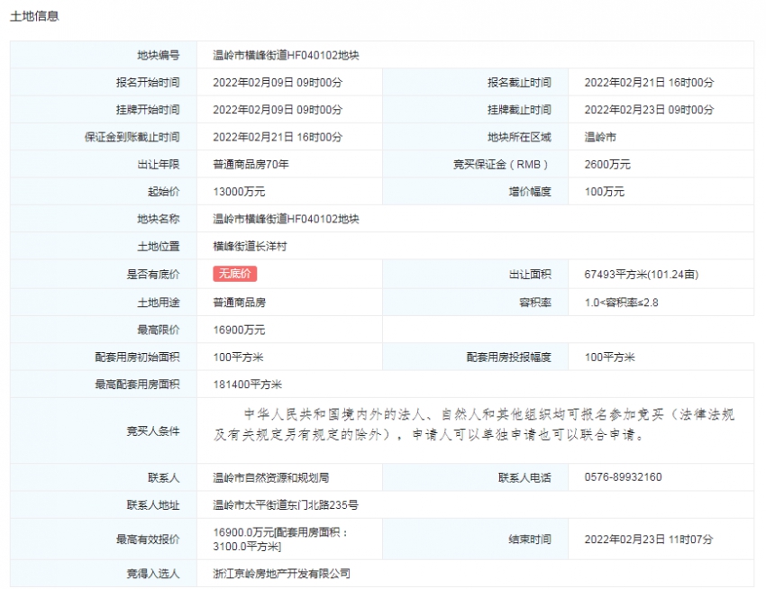Click the 结束时间 label
766x589 pixels.
coord(530,539)
